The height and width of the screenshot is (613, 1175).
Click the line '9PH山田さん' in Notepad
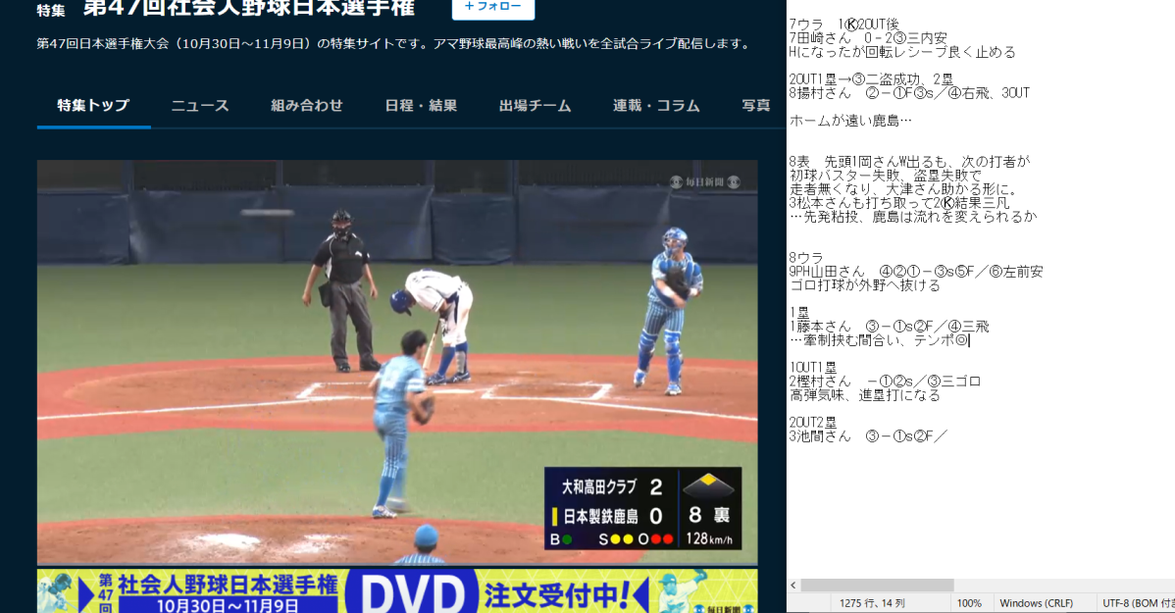916,272
